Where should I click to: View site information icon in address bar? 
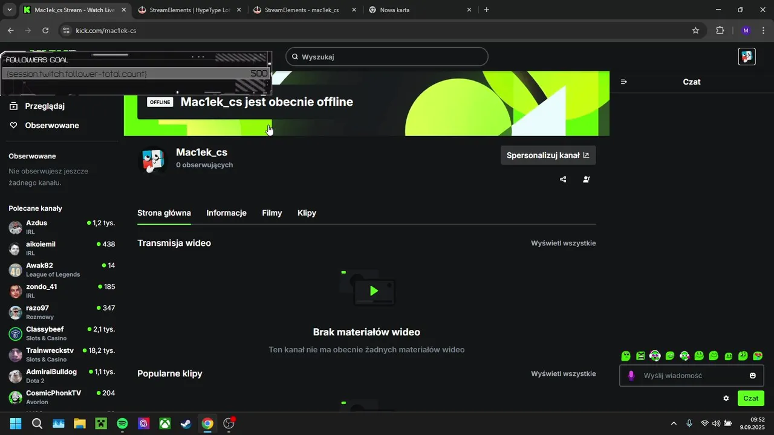pos(66,30)
